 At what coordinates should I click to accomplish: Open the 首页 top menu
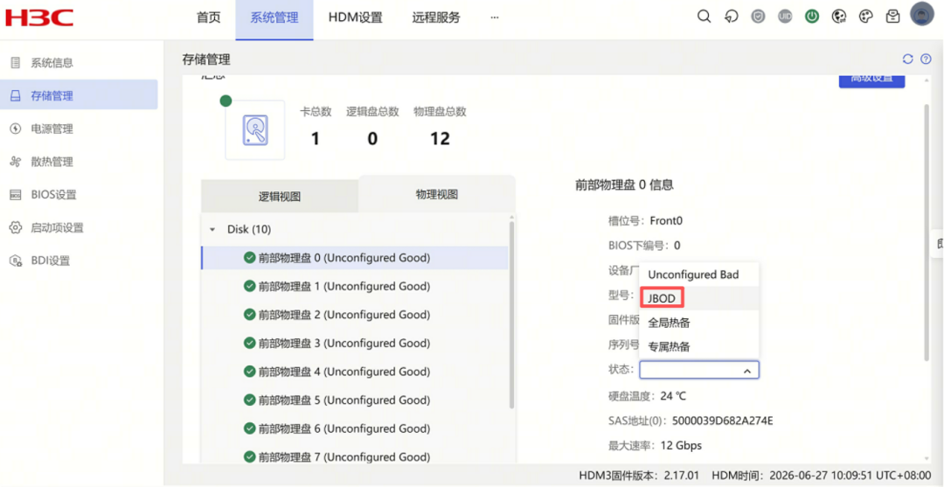click(209, 17)
